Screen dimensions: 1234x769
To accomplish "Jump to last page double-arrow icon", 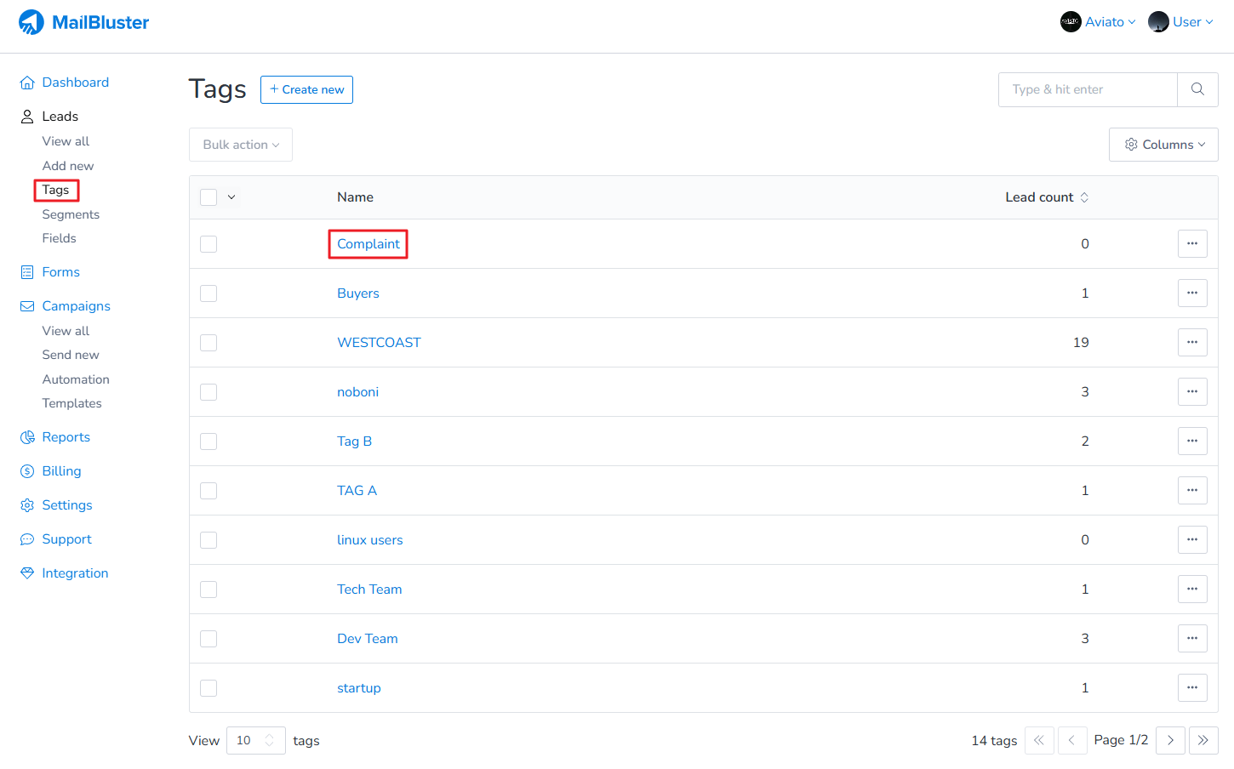I will click(1203, 741).
